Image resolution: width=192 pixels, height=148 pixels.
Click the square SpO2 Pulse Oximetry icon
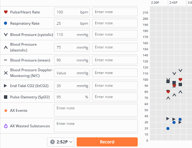click(x=6, y=97)
